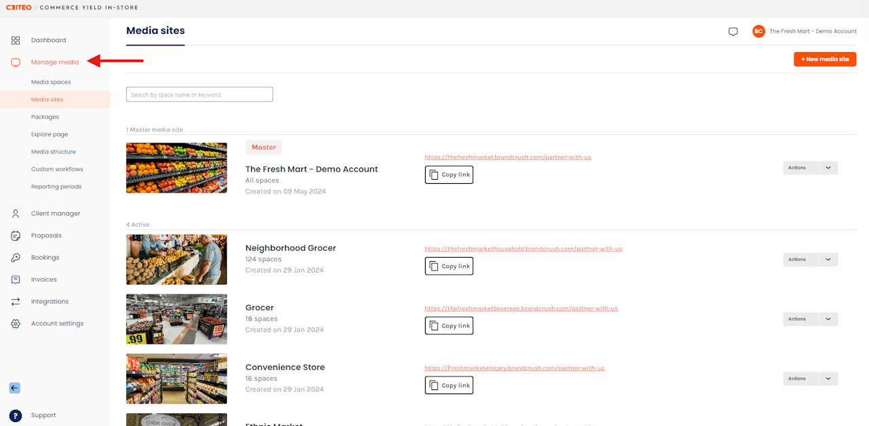Click the Convenience Store title
The height and width of the screenshot is (426, 869).
click(285, 367)
